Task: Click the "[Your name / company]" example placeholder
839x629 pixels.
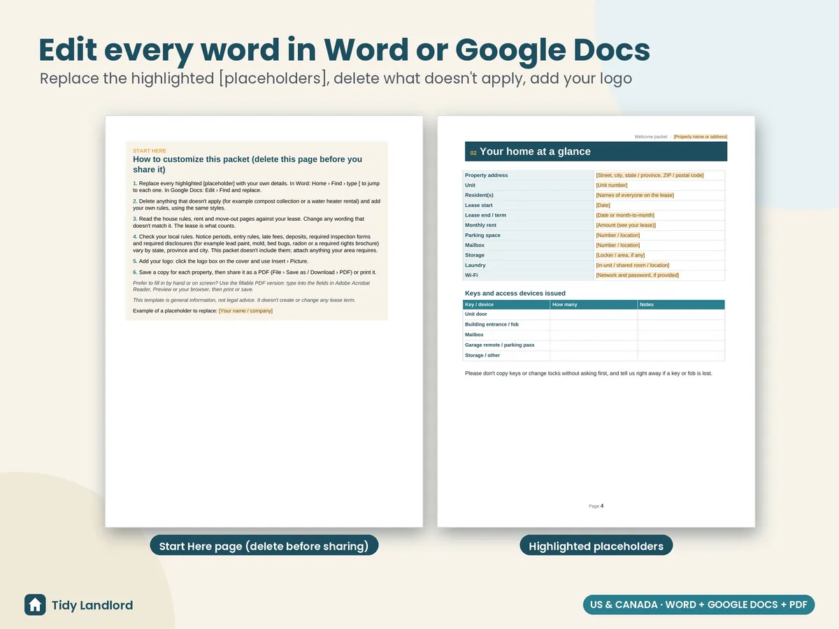Action: click(x=245, y=310)
